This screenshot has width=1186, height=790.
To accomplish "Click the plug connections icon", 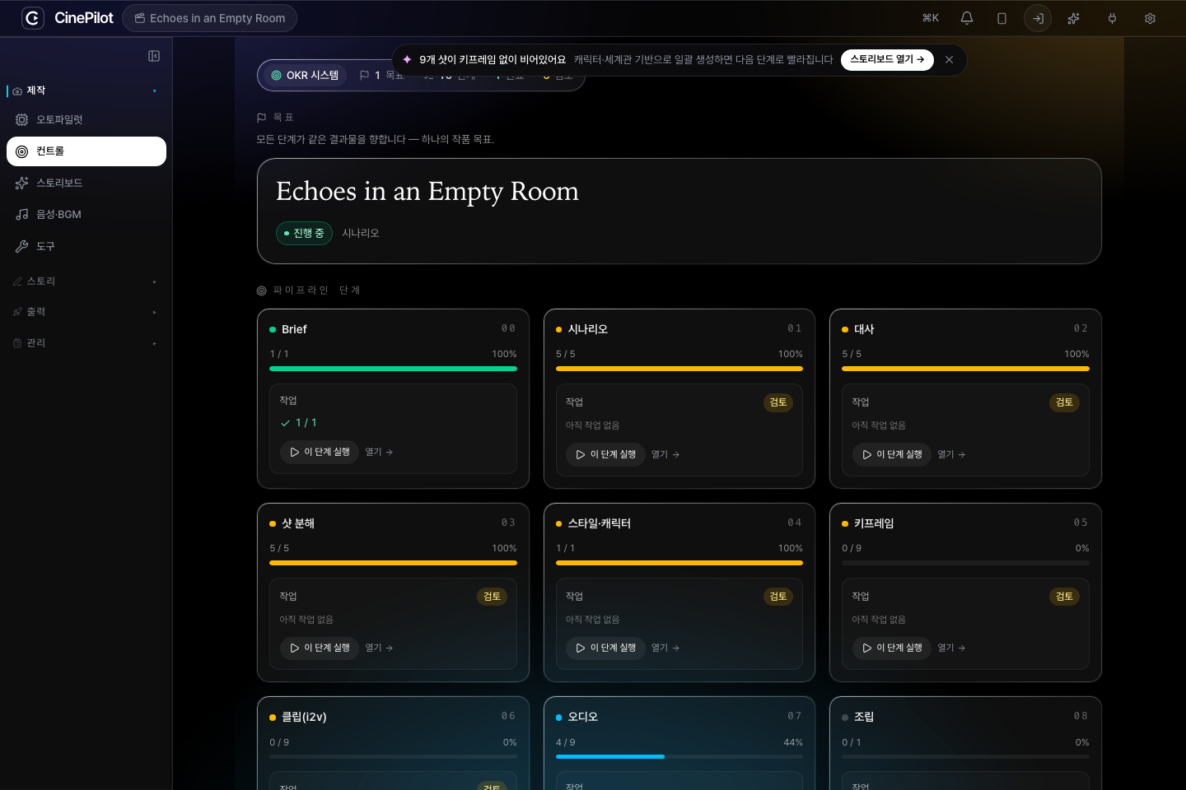I will [1112, 18].
